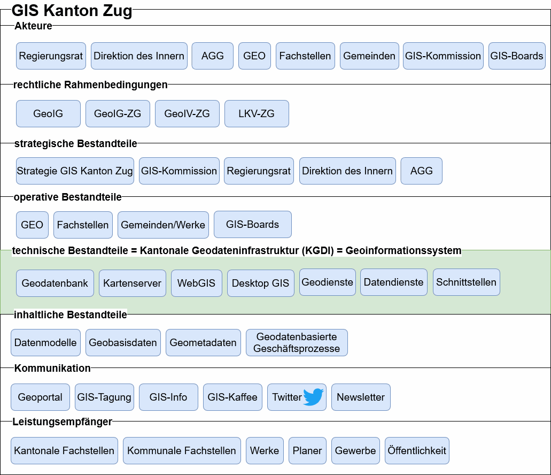The width and height of the screenshot is (551, 475).
Task: Click the Newsletter box
Action: tap(361, 397)
